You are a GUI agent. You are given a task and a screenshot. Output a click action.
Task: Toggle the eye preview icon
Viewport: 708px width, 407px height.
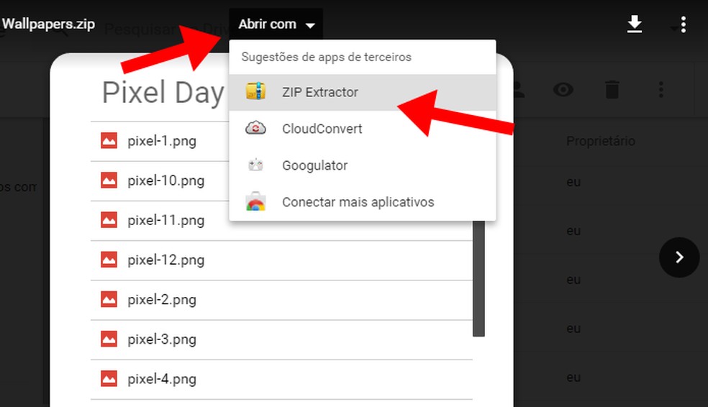pyautogui.click(x=563, y=90)
